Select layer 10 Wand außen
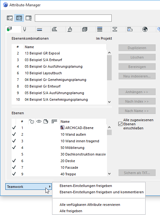The width and height of the screenshot is (160, 215). point(59,134)
